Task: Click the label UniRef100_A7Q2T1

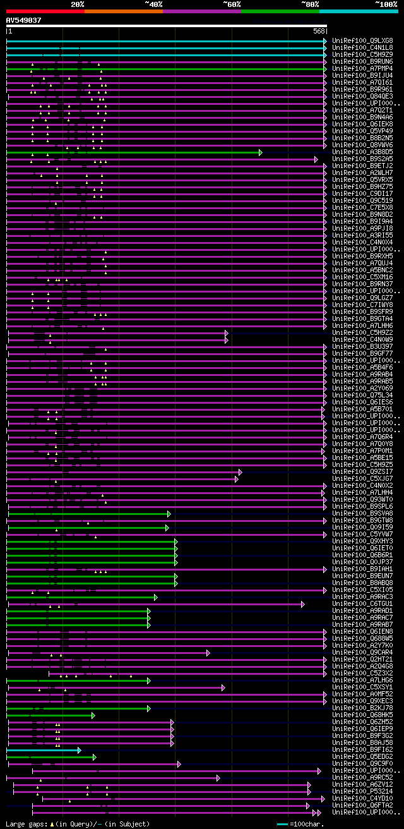Action: coord(362,110)
